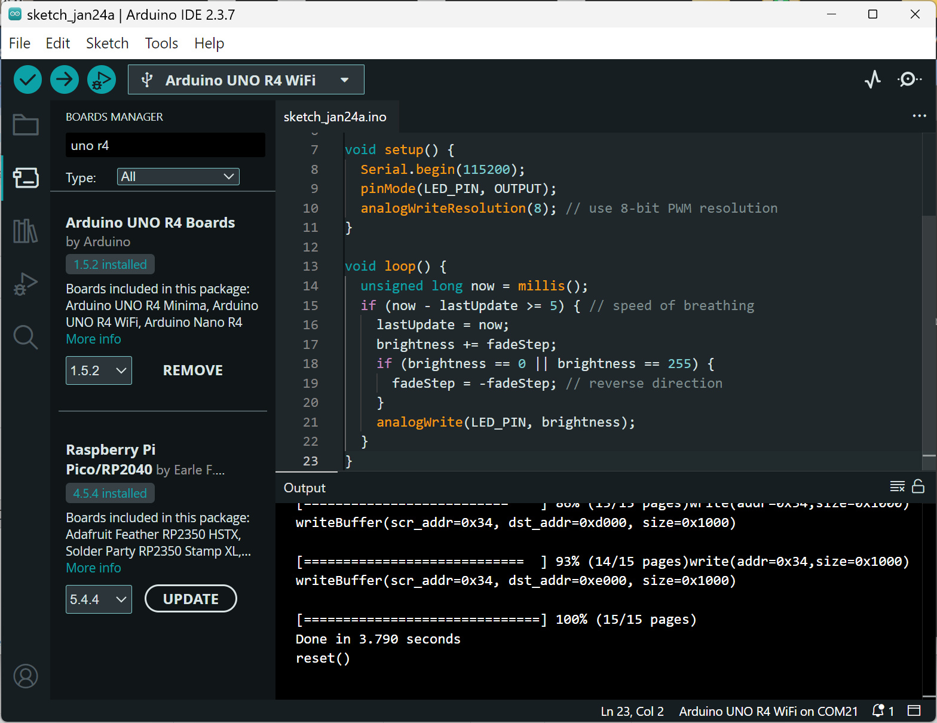Open the Sketch menu

pyautogui.click(x=107, y=44)
